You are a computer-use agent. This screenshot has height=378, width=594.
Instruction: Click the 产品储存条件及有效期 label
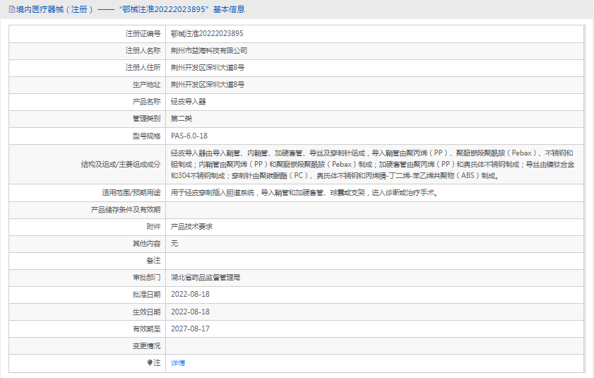click(126, 210)
